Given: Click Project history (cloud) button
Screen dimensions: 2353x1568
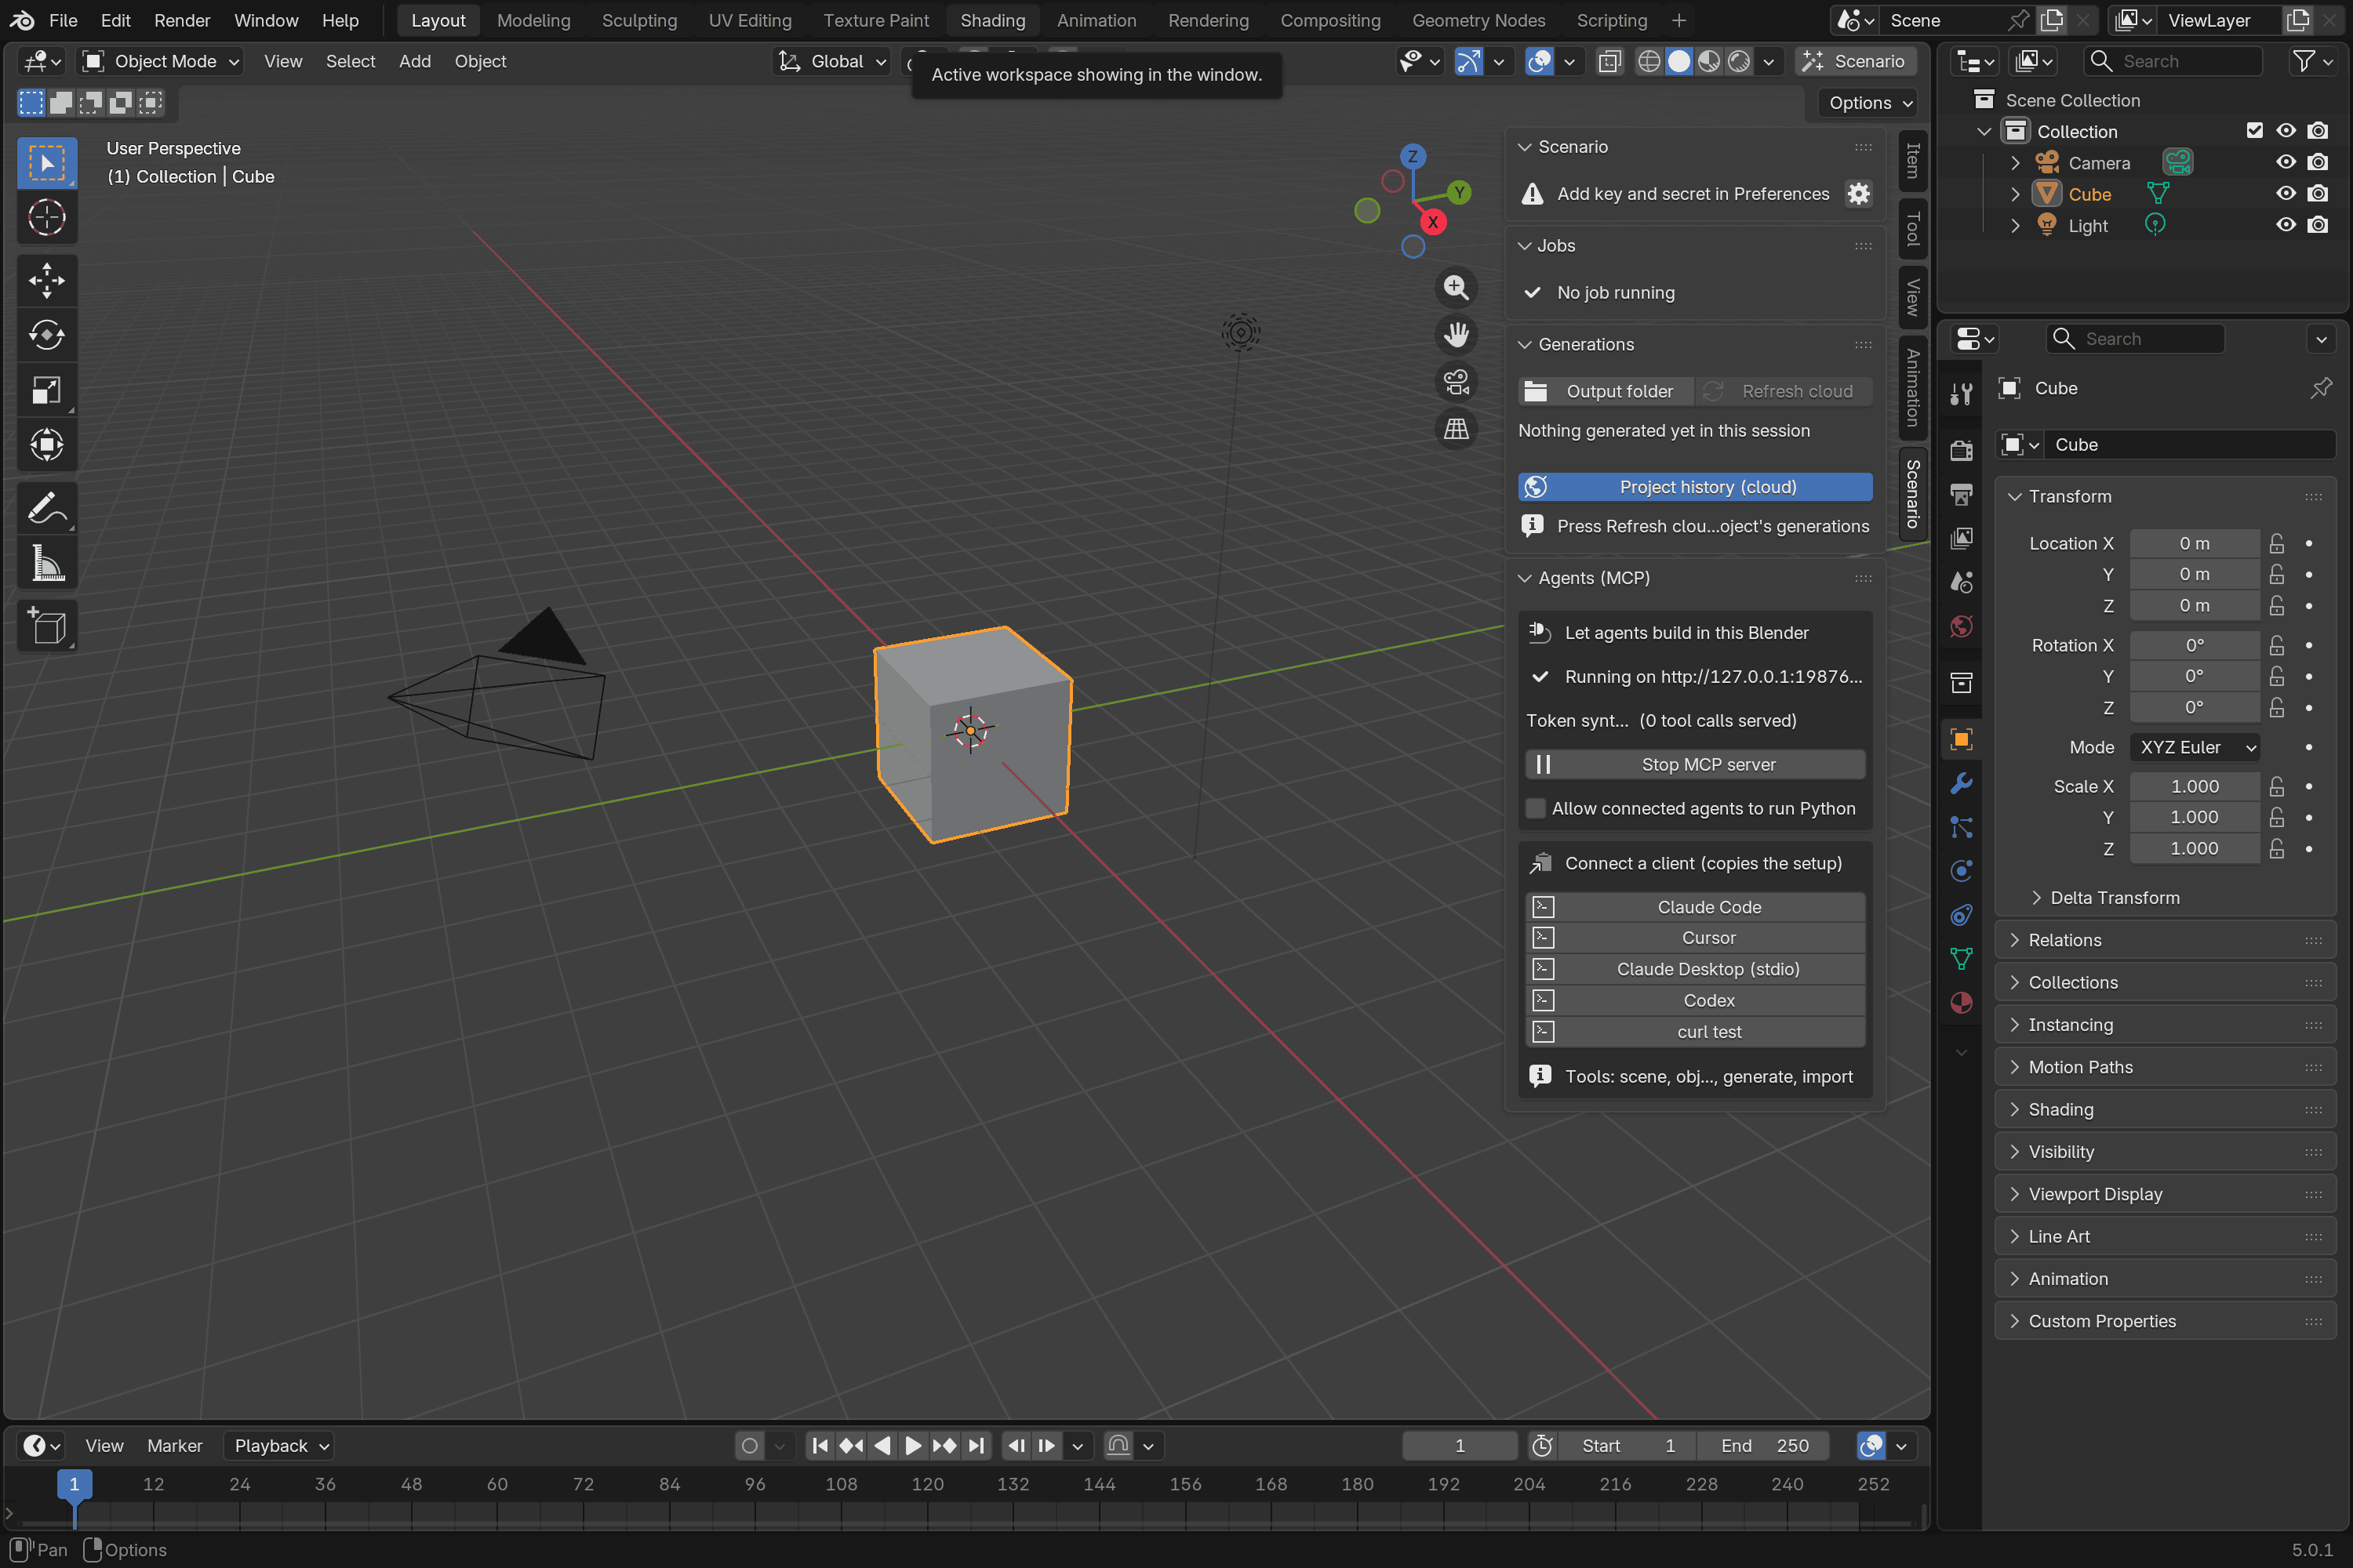Looking at the screenshot, I should 1695,487.
